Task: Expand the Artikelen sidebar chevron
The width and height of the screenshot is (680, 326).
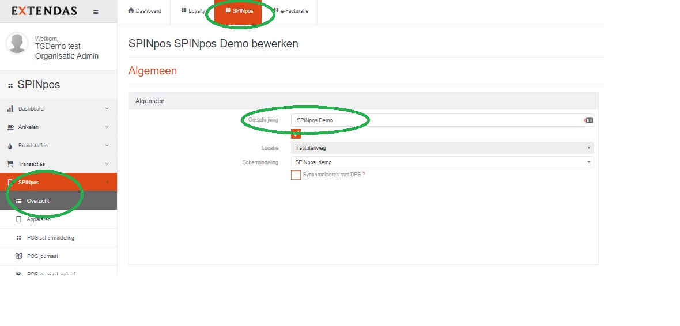Action: pos(107,127)
